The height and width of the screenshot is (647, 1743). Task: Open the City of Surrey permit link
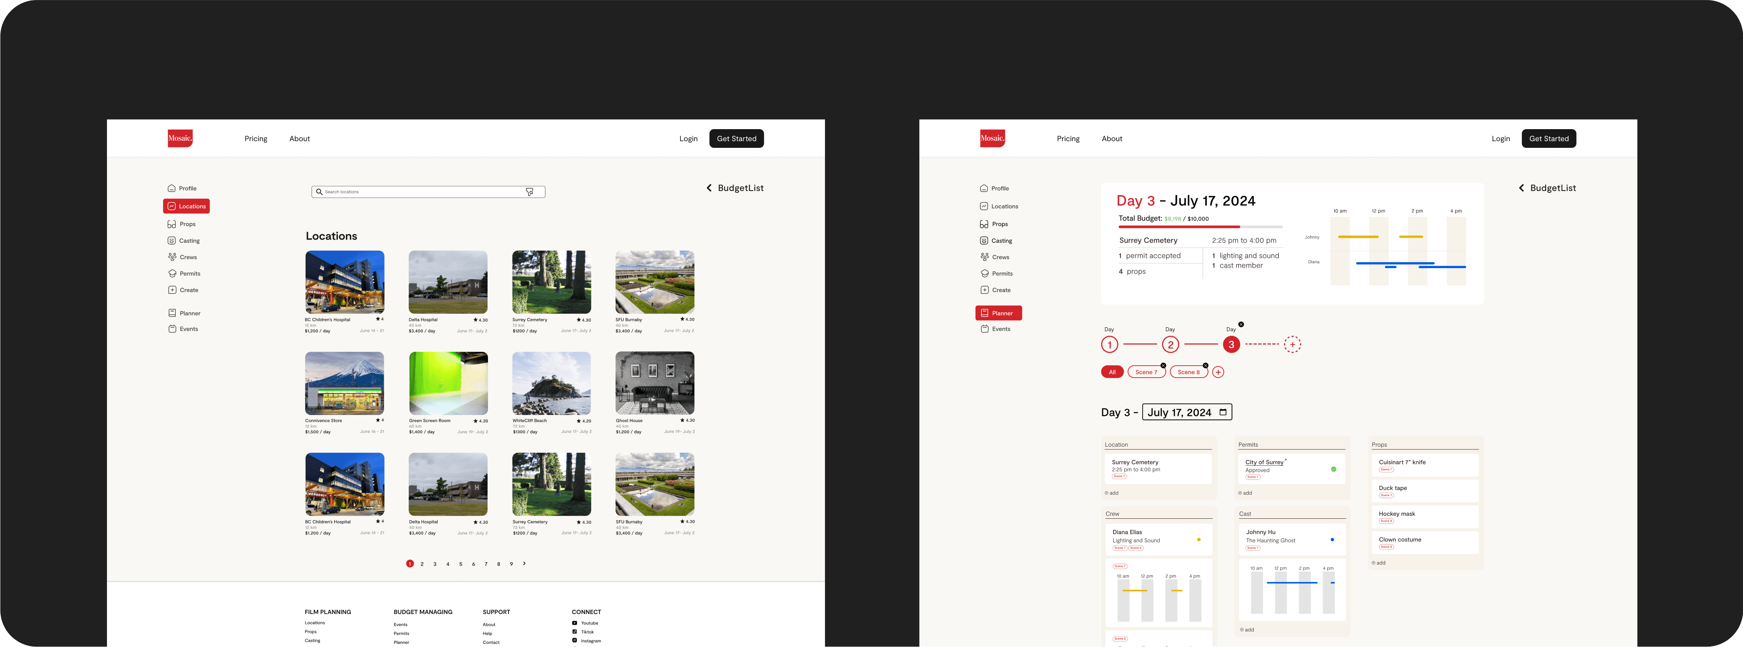coord(1264,463)
